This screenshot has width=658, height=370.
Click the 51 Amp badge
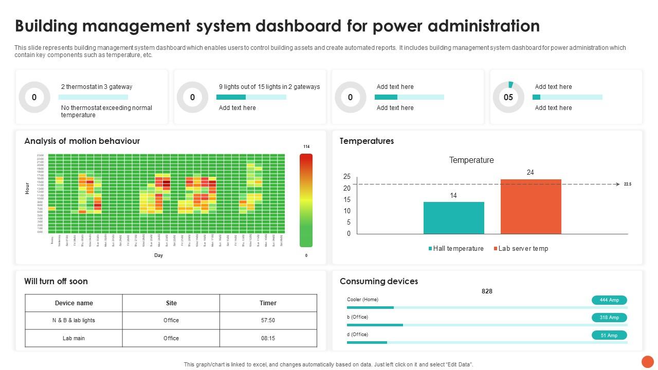609,336
